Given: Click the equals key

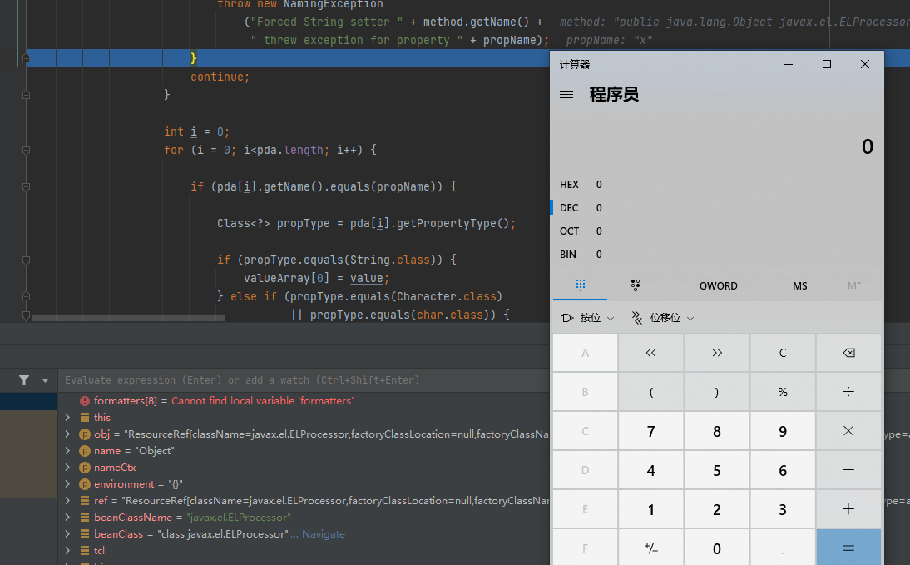Looking at the screenshot, I should pos(848,548).
